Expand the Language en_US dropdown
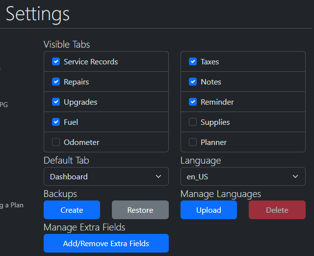The image size is (314, 256). 242,176
